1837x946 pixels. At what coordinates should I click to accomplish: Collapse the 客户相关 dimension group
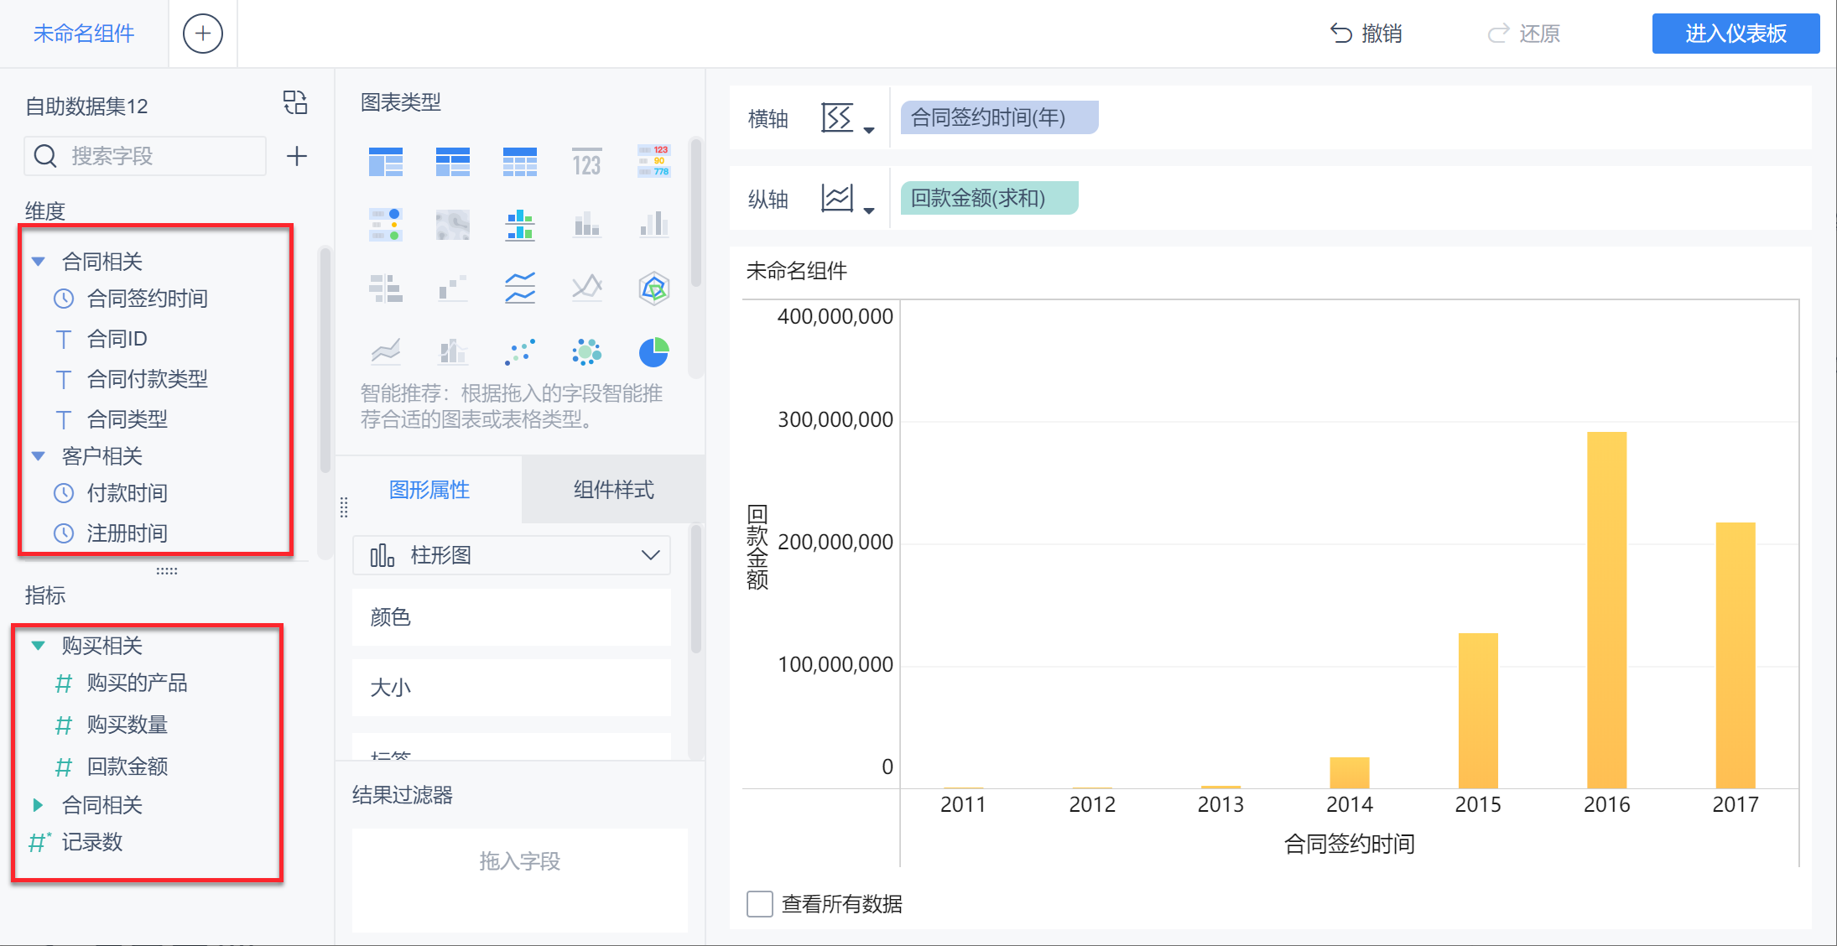[39, 456]
